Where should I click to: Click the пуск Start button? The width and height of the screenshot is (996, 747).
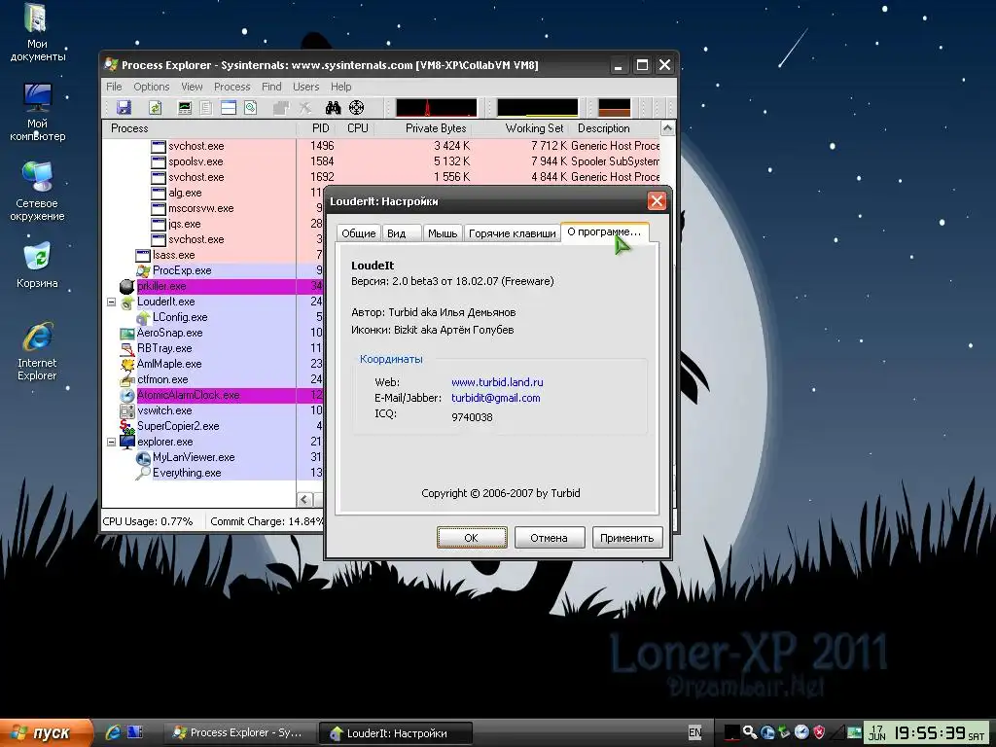coord(45,732)
